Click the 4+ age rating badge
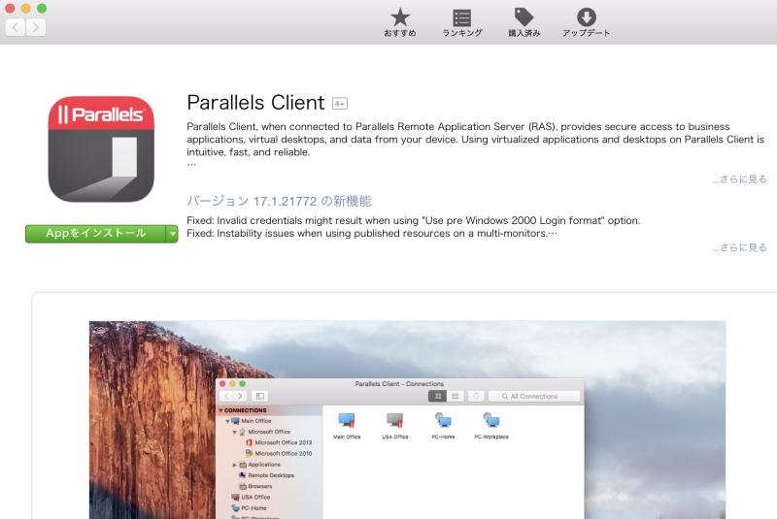777x519 pixels. pyautogui.click(x=339, y=104)
